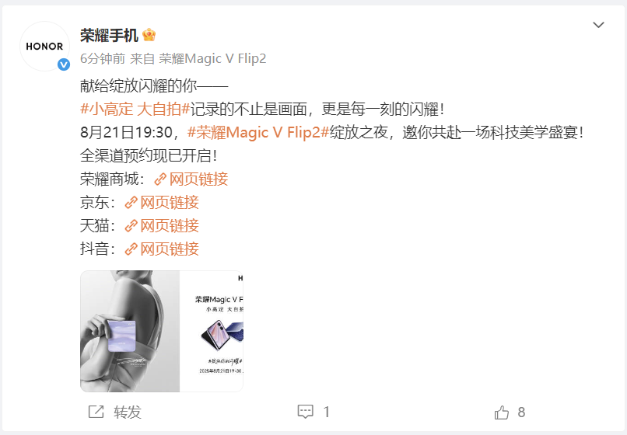Click the HONOR profile avatar
The image size is (627, 435).
pos(44,47)
